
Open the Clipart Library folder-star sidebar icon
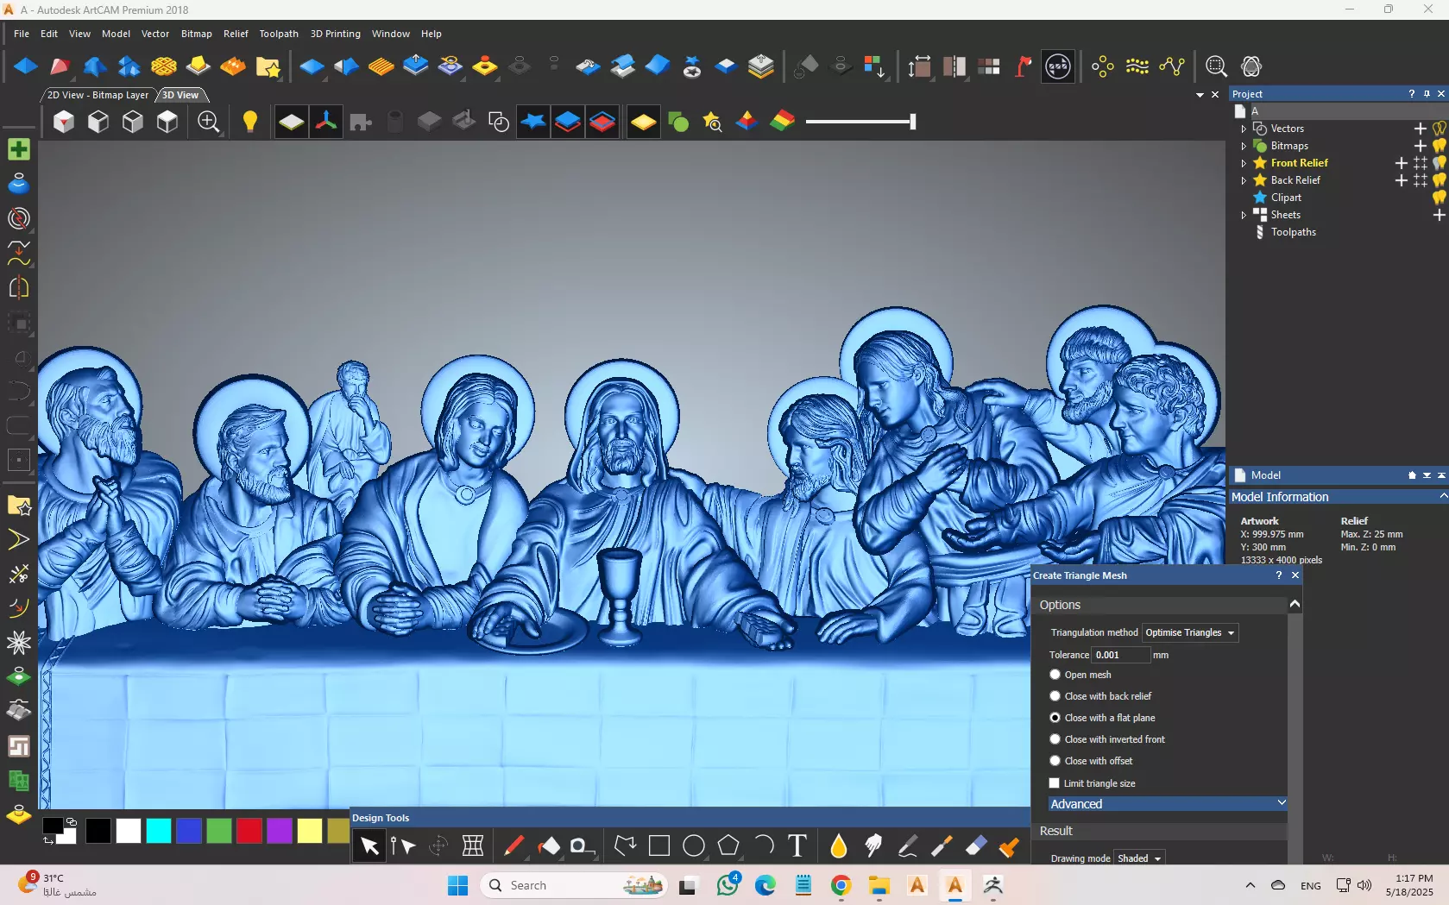click(x=18, y=506)
